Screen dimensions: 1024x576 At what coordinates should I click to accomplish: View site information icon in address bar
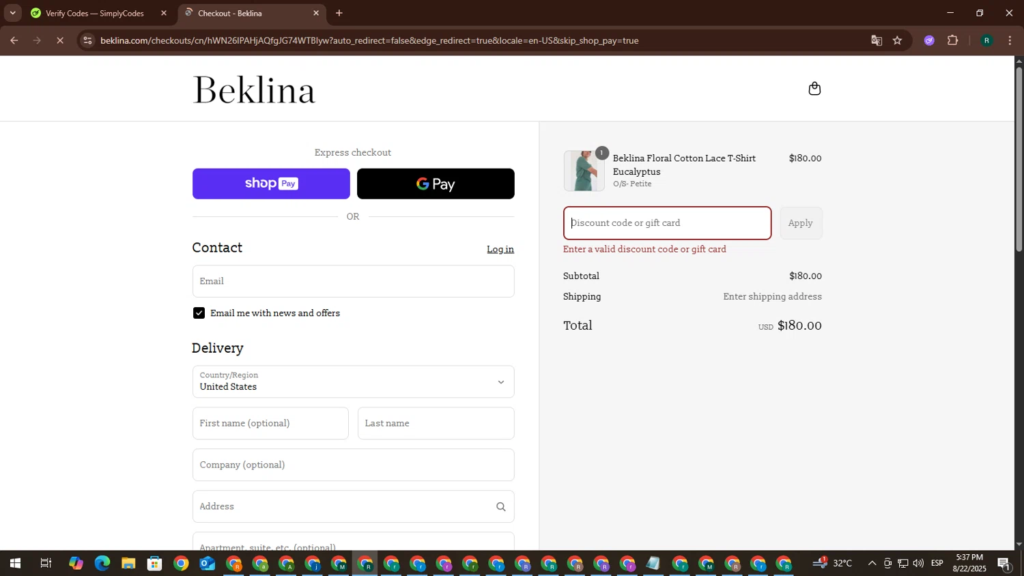coord(87,40)
